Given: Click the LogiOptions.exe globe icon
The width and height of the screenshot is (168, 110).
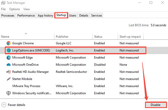Looking at the screenshot, I should [9, 50].
